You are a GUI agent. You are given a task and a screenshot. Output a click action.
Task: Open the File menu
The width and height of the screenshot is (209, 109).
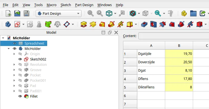(6, 5)
